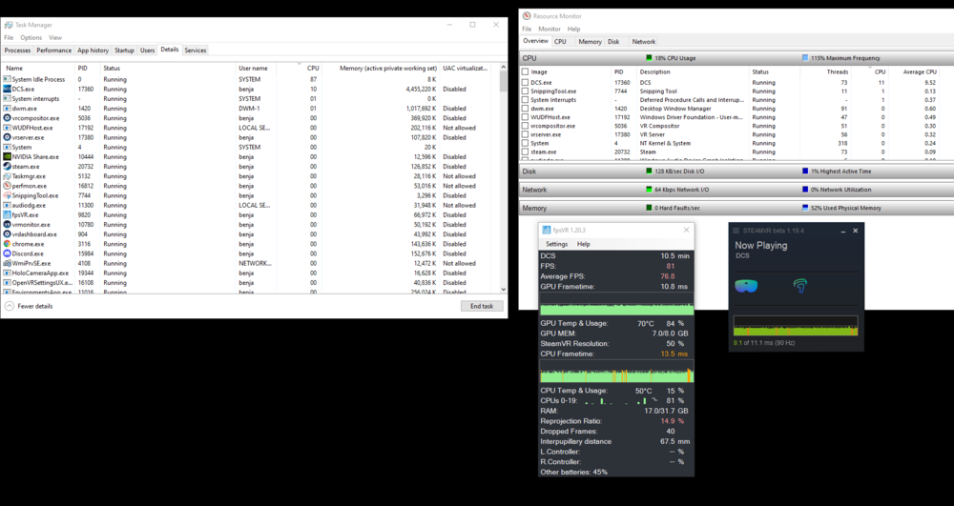This screenshot has height=506, width=954.
Task: Click the audiodg.exe icon in Task Manager
Action: tap(8, 205)
